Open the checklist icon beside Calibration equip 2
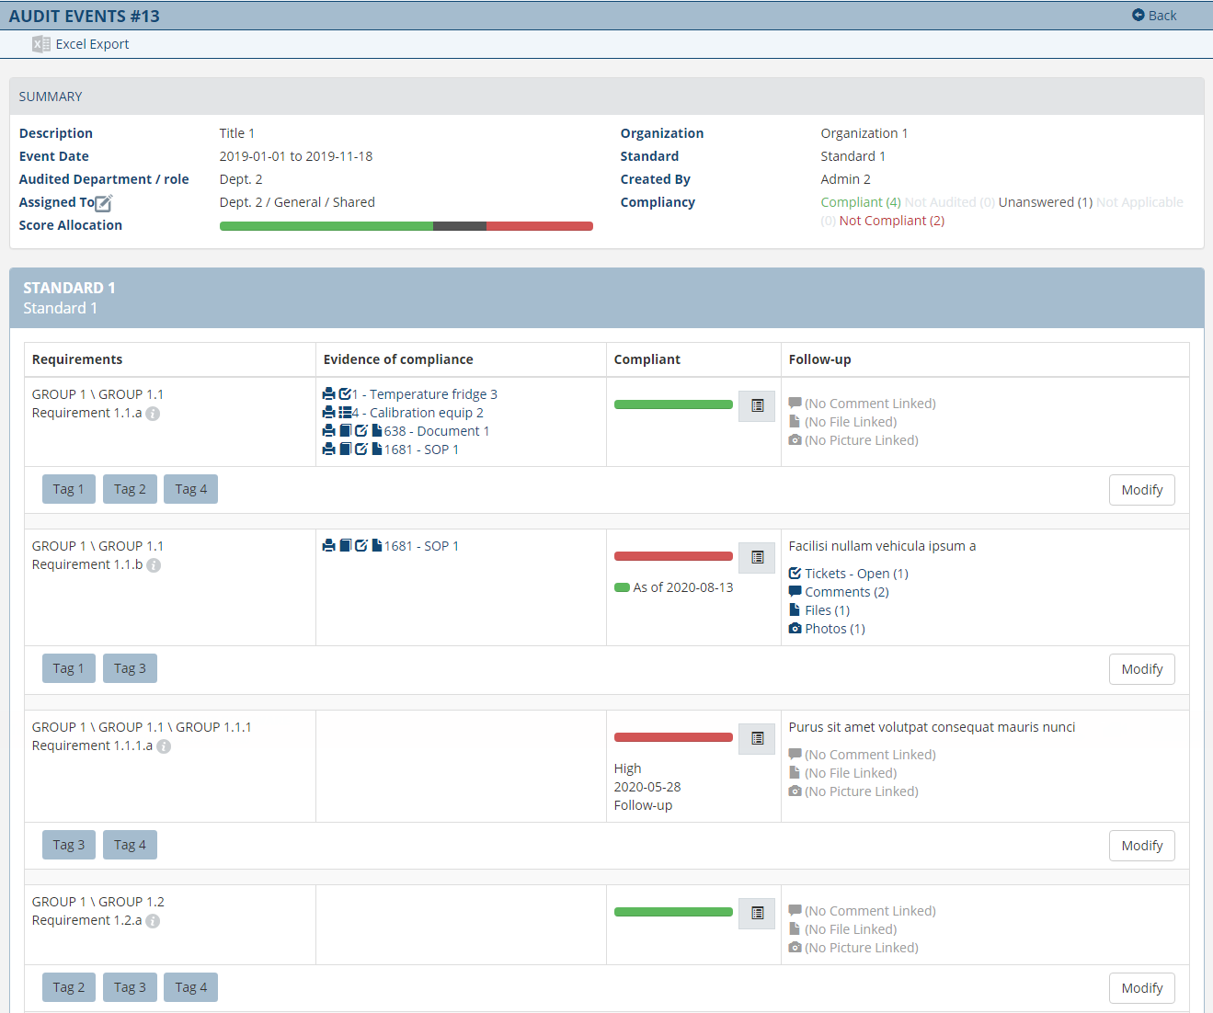This screenshot has height=1013, width=1213. click(x=345, y=412)
